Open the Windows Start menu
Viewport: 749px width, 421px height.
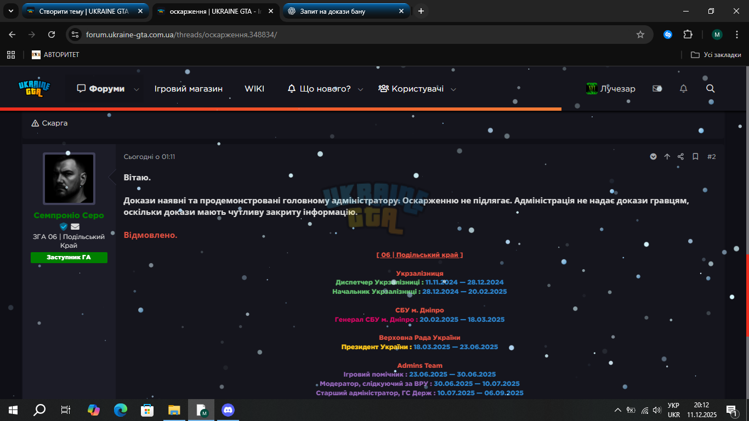[13, 409]
